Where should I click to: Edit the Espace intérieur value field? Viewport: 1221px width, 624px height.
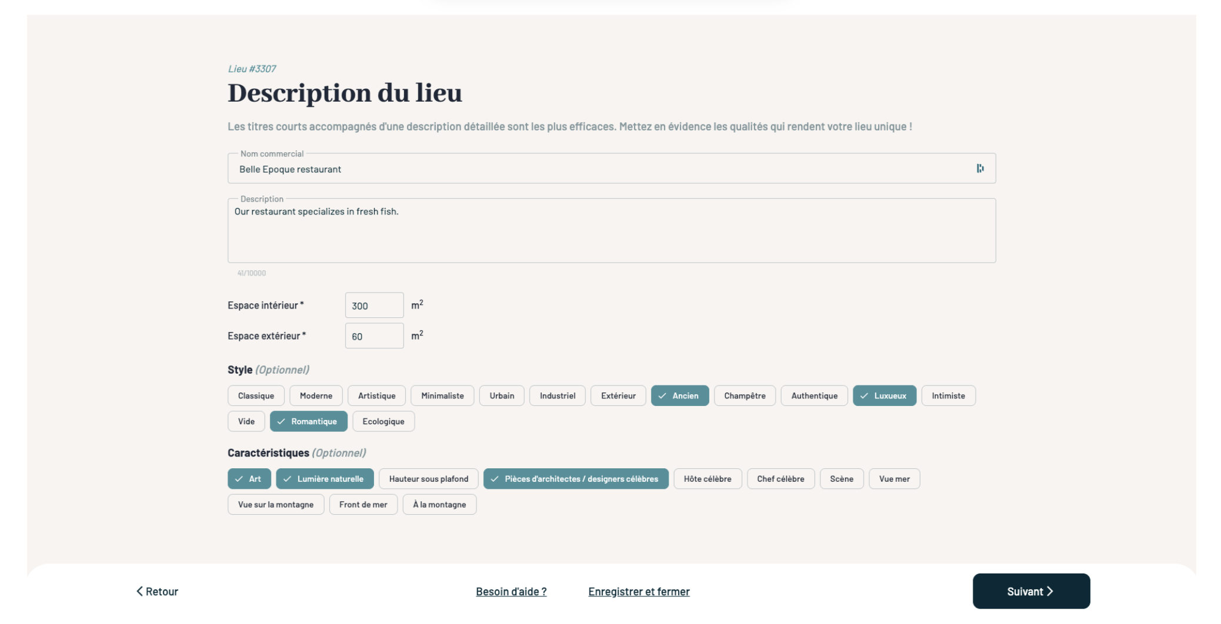(374, 306)
